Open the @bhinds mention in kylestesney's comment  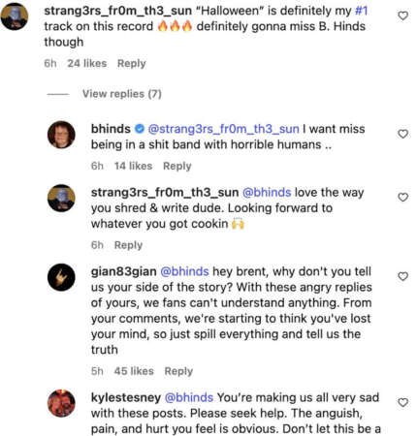pyautogui.click(x=189, y=397)
